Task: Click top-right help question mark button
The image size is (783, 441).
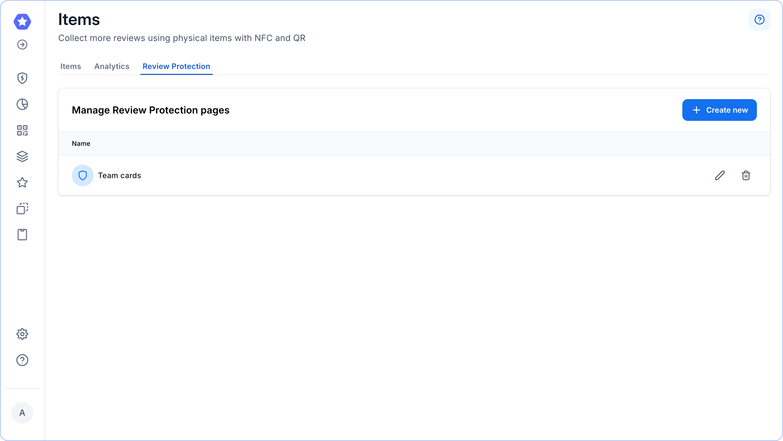Action: coord(759,20)
